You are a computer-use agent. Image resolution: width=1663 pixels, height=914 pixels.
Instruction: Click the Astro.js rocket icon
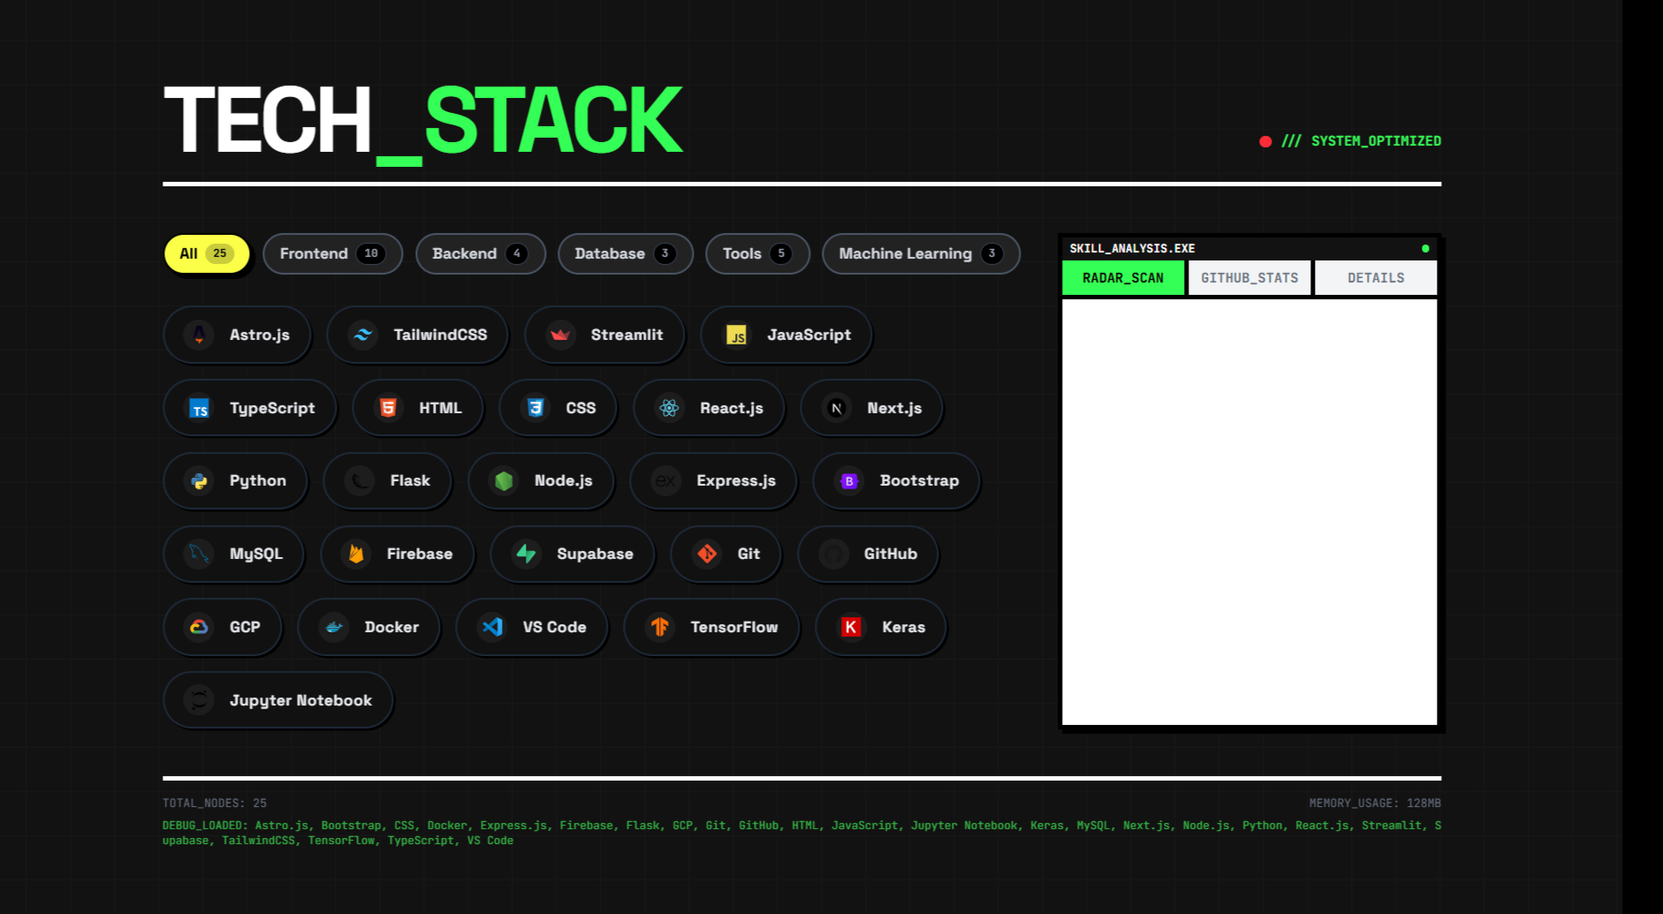click(199, 335)
